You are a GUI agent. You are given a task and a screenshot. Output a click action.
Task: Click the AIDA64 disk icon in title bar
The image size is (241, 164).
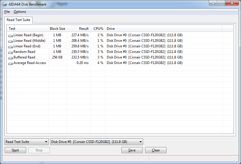pos(5,4)
